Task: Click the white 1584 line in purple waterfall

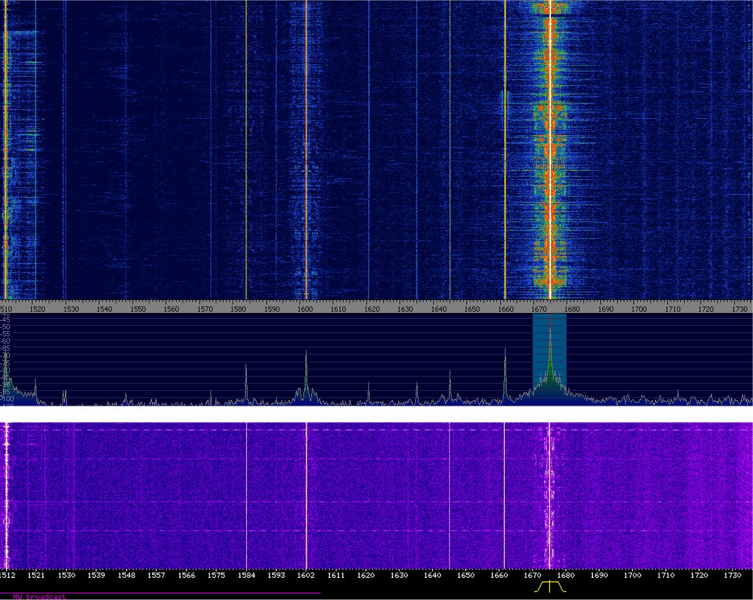Action: coord(247,494)
